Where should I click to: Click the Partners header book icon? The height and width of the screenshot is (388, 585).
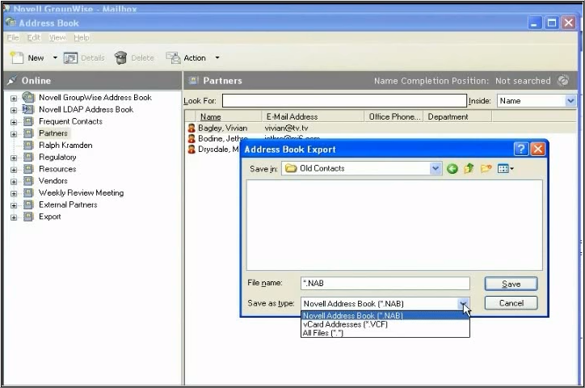pyautogui.click(x=193, y=80)
